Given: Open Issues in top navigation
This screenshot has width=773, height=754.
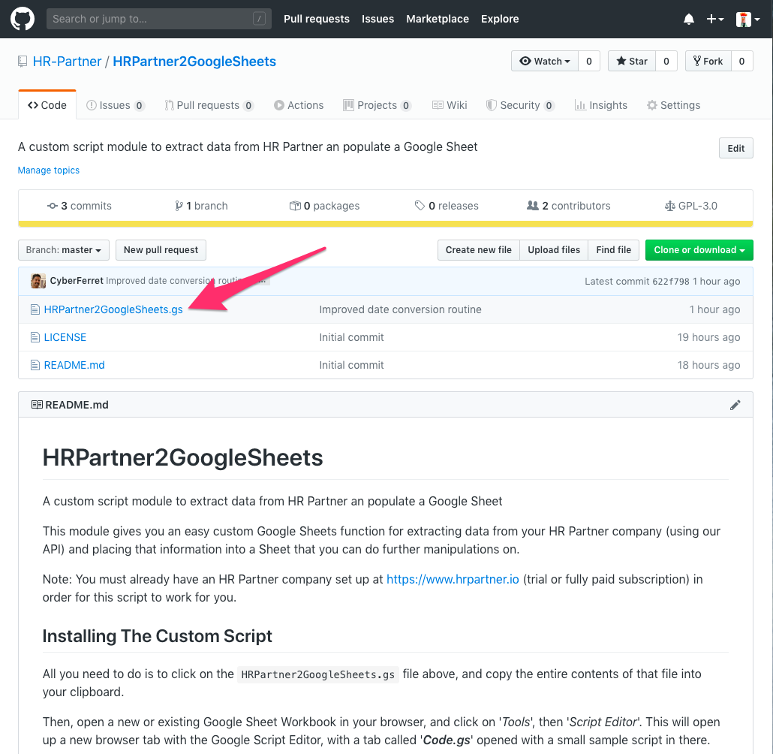Looking at the screenshot, I should click(377, 19).
